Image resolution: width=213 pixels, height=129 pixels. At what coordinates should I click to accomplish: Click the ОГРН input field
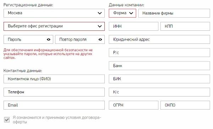coord(133,105)
